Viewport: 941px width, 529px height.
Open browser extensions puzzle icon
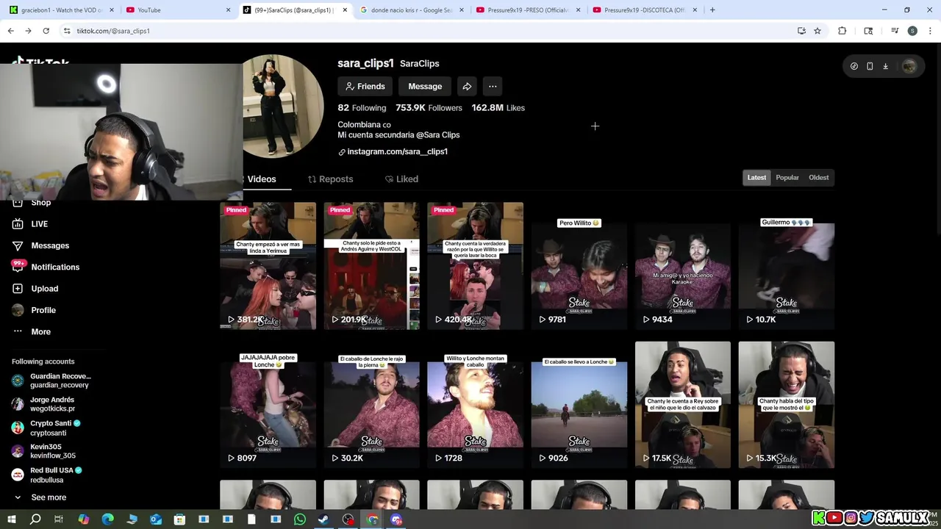point(842,31)
